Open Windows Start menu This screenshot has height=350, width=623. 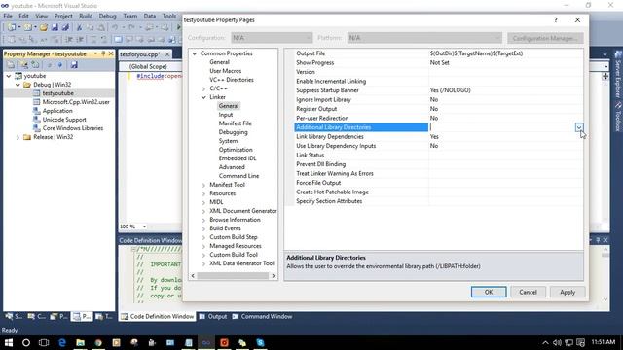coord(9,342)
